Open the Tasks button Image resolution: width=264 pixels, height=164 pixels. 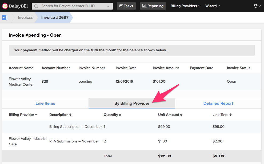point(126,6)
